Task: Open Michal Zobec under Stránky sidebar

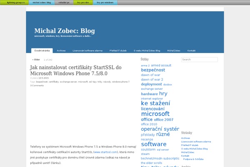Action: point(187,152)
